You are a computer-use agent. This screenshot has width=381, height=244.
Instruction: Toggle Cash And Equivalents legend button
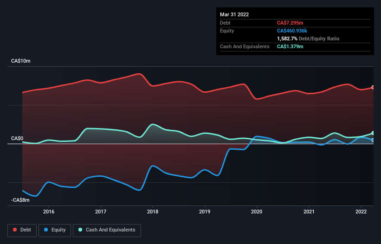tap(107, 230)
